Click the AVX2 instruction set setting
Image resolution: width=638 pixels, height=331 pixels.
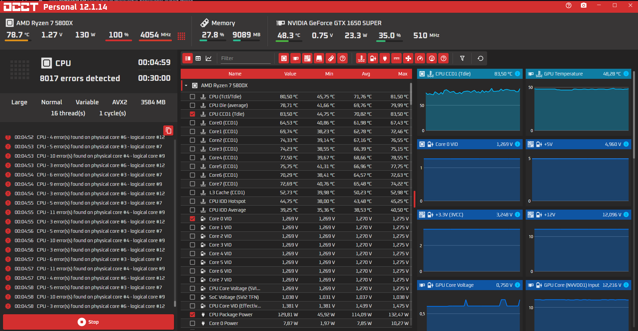(x=120, y=102)
